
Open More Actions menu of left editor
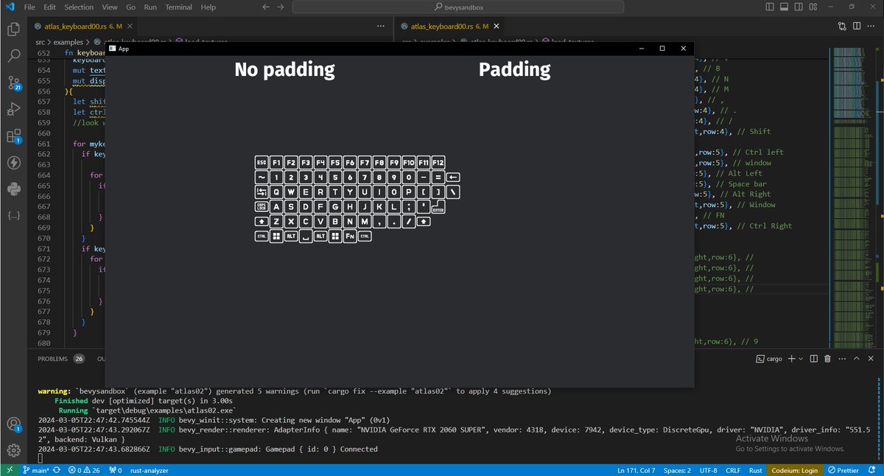click(382, 25)
